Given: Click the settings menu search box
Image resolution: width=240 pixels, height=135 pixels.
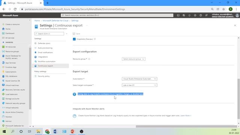Looking at the screenshot, I should click(x=49, y=34).
